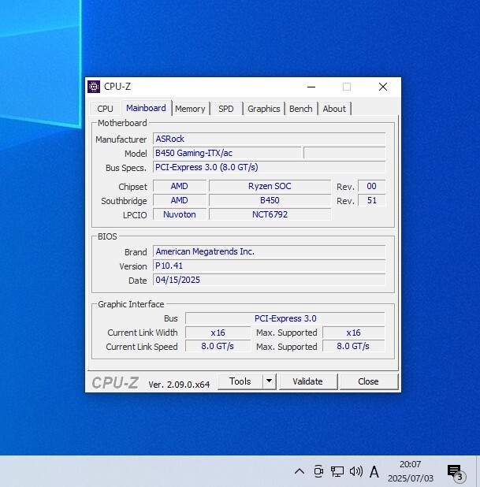Image resolution: width=480 pixels, height=487 pixels.
Task: Click the Current Link Width x16 value
Action: (x=218, y=333)
